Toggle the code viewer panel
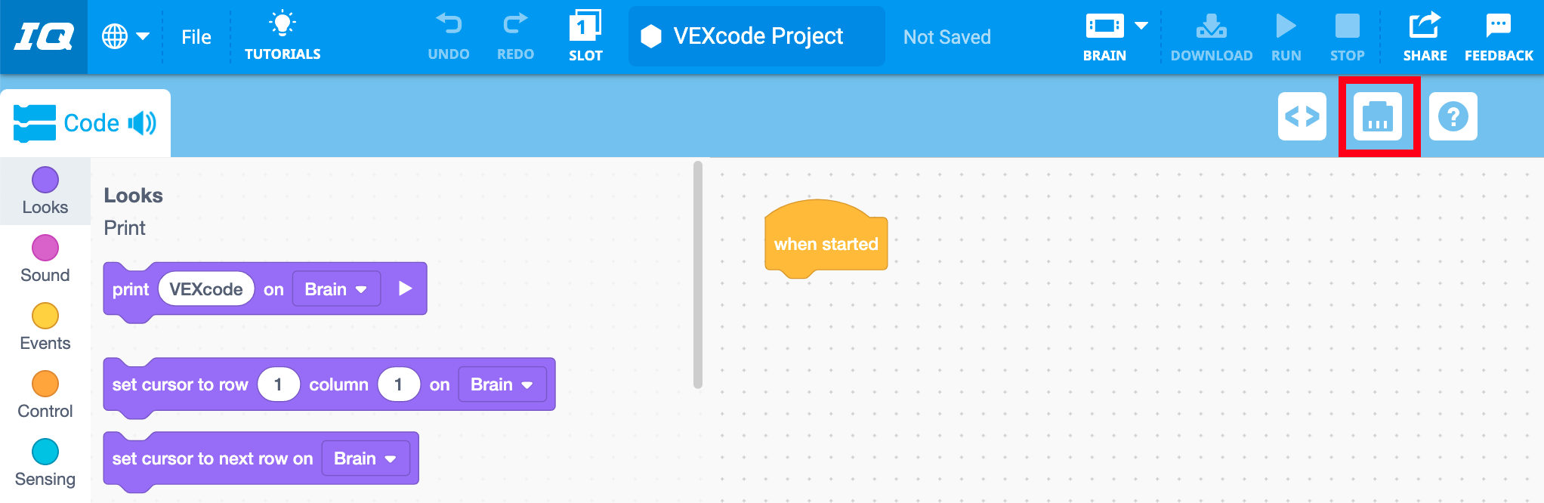Image resolution: width=1544 pixels, height=503 pixels. (1302, 117)
